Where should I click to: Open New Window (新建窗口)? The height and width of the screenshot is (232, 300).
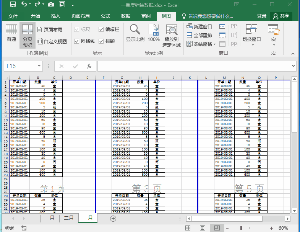199,26
